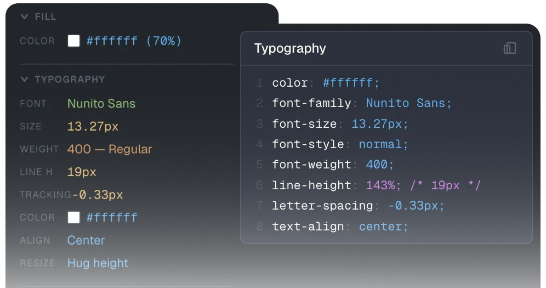Click the Typography color white swatch
Screen dimensions: 546x288
[x=74, y=217]
